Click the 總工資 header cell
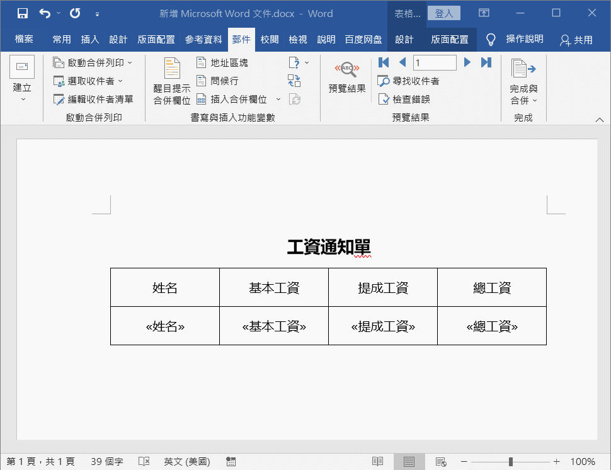 click(x=492, y=288)
